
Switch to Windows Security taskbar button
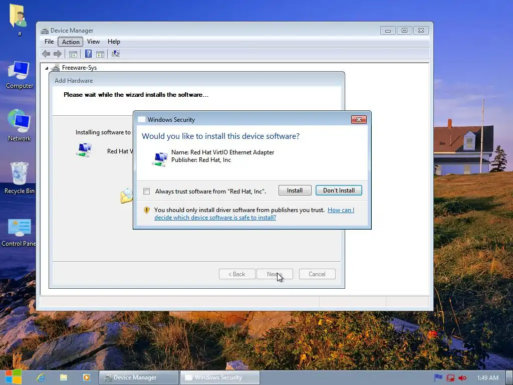[x=219, y=377]
